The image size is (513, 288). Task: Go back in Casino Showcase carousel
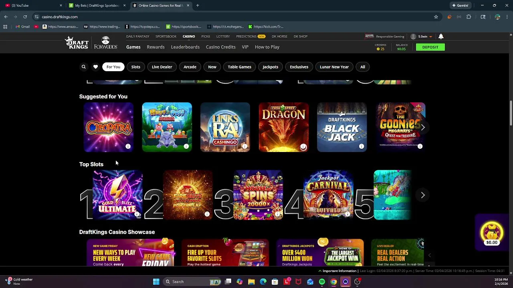(429, 255)
